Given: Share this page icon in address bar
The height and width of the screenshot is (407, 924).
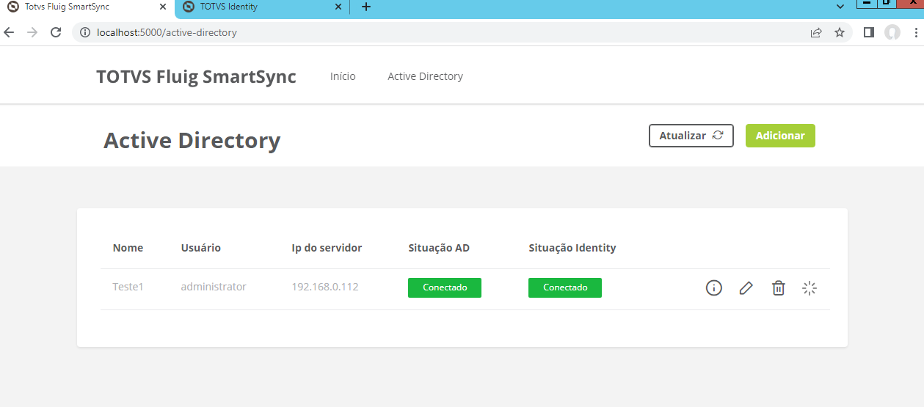Looking at the screenshot, I should [816, 32].
